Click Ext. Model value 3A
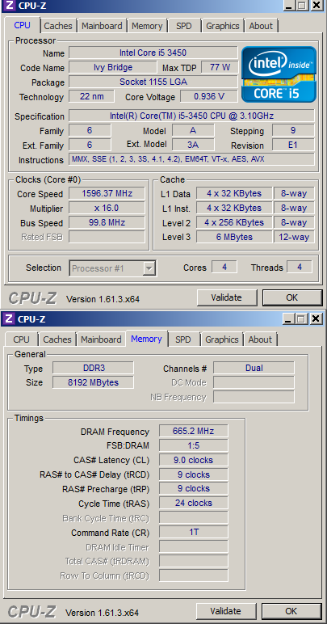Image resolution: width=327 pixels, height=624 pixels. click(193, 145)
